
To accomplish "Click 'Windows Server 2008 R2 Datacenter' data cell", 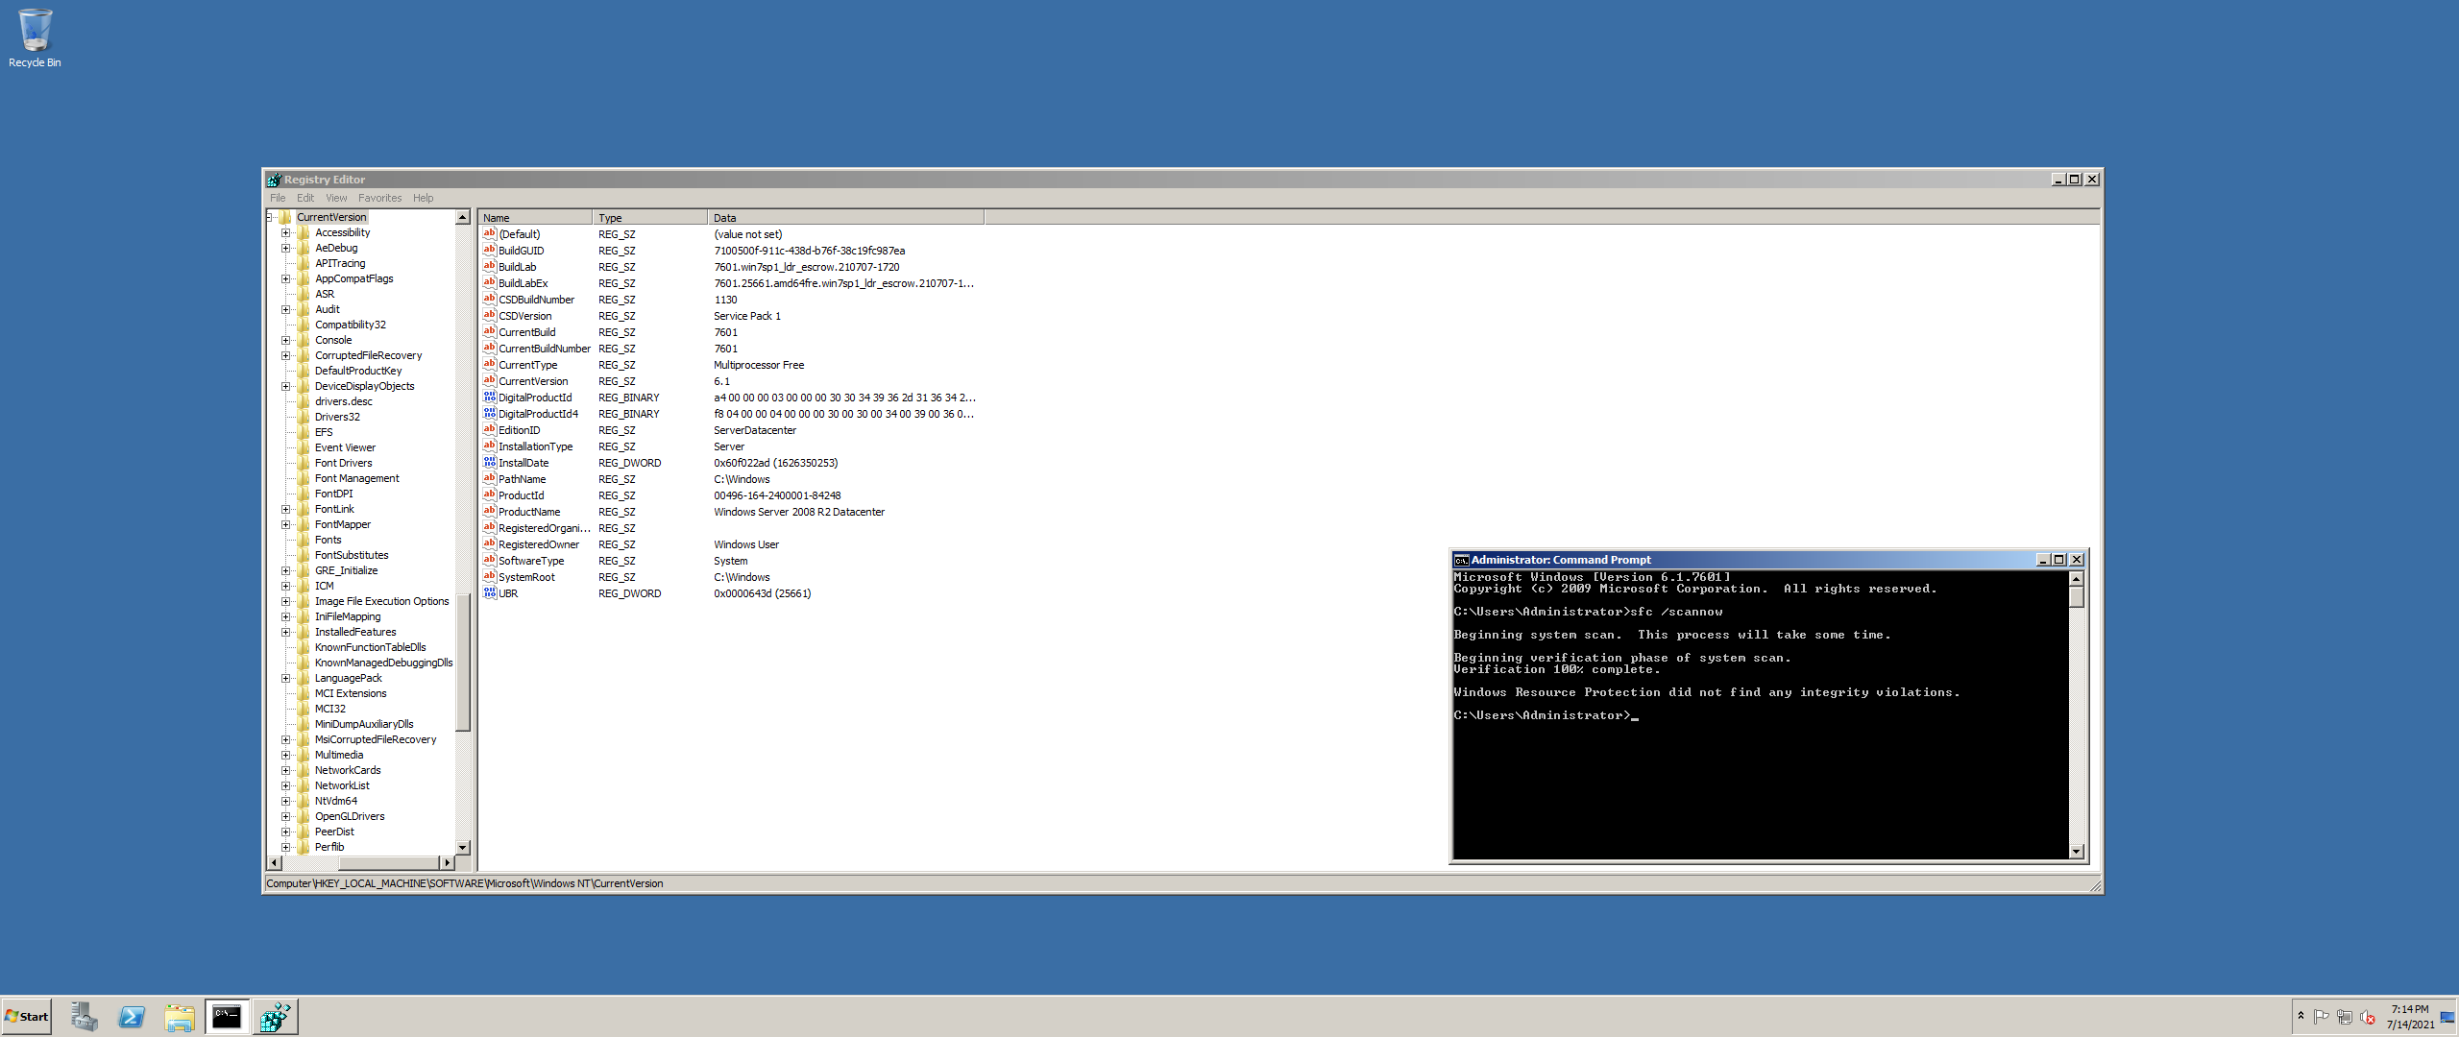I will tap(799, 512).
